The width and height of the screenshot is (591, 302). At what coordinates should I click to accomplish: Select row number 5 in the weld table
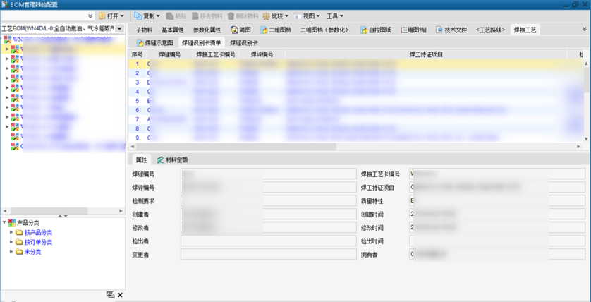pos(356,101)
